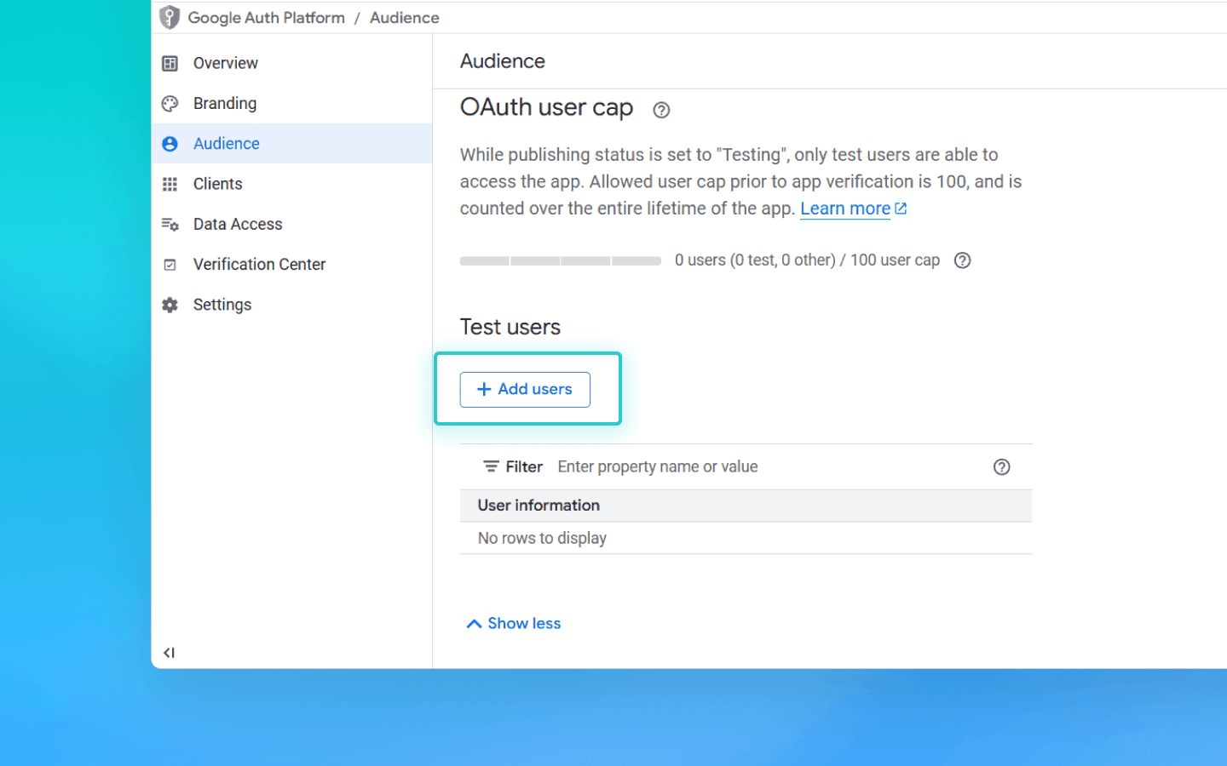The width and height of the screenshot is (1227, 766).
Task: Select the Overview grid icon in sidebar
Action: click(x=170, y=62)
